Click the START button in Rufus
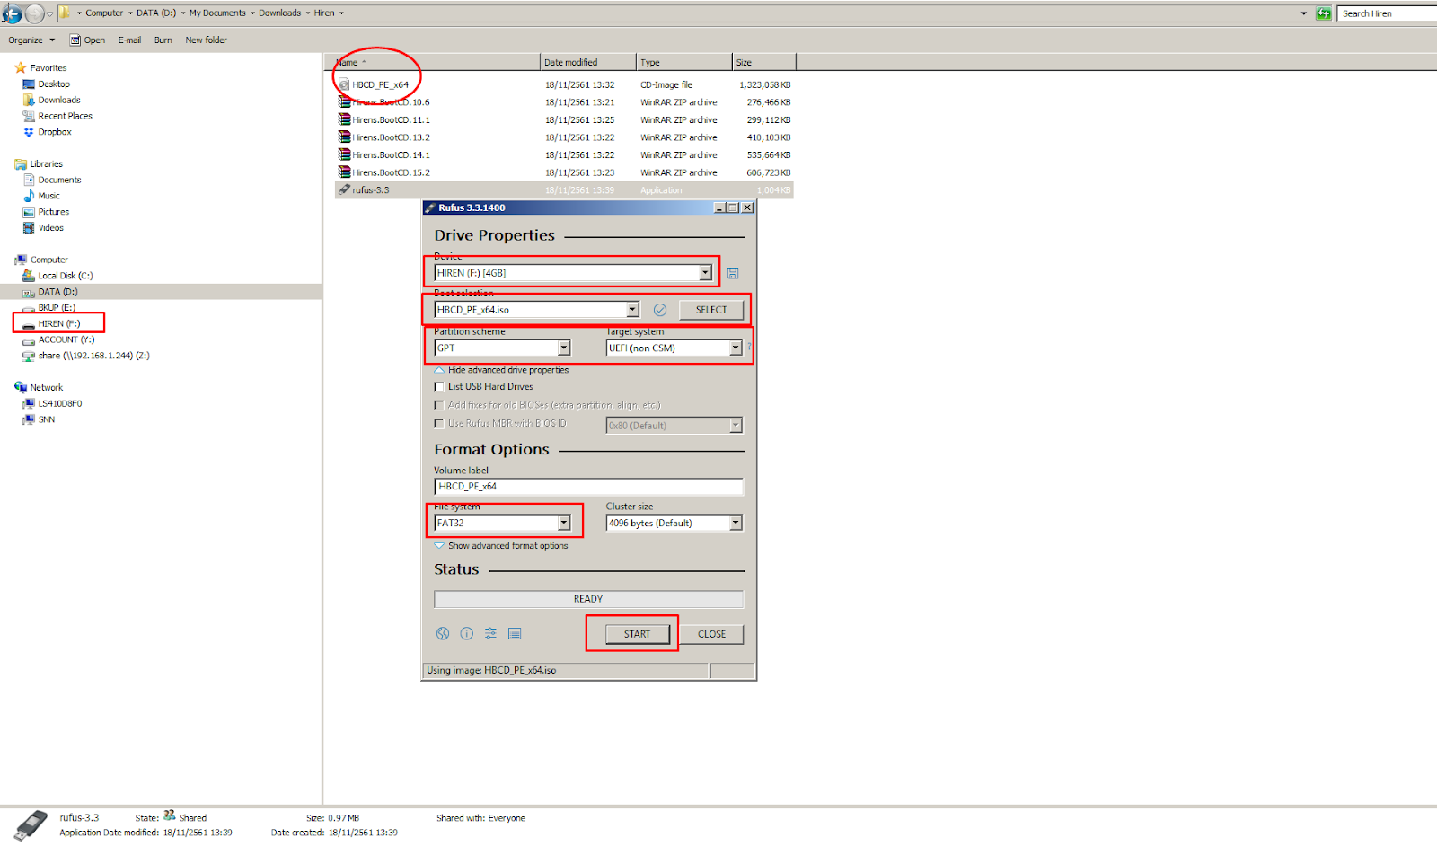 [x=637, y=634]
